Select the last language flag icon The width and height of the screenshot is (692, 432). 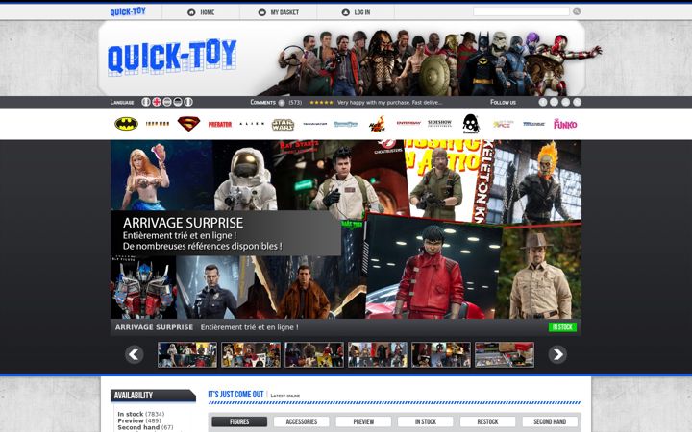pos(188,102)
